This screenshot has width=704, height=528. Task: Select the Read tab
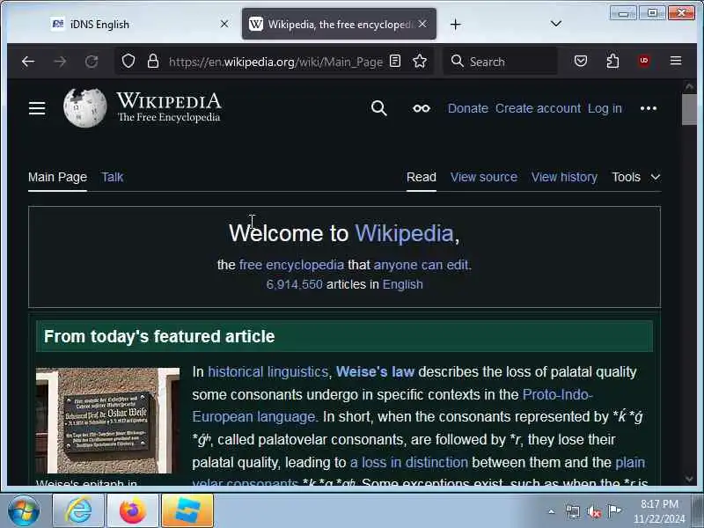pyautogui.click(x=422, y=178)
